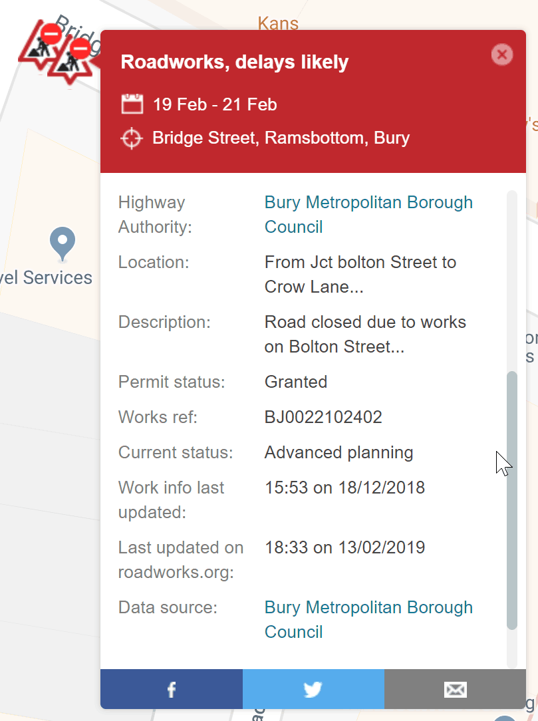Click the Kans map label

pos(278,24)
